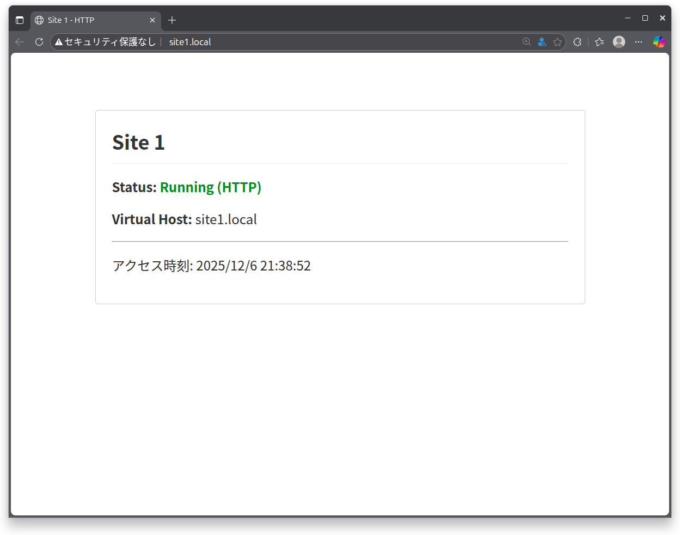Reload the Site 1 page
The image size is (680, 535).
(x=39, y=42)
